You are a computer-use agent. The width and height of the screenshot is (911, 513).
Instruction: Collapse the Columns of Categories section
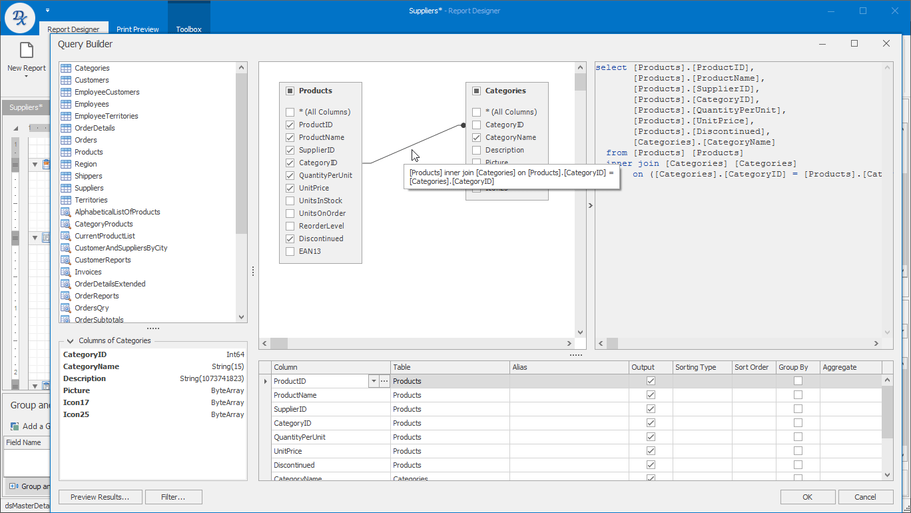point(69,340)
